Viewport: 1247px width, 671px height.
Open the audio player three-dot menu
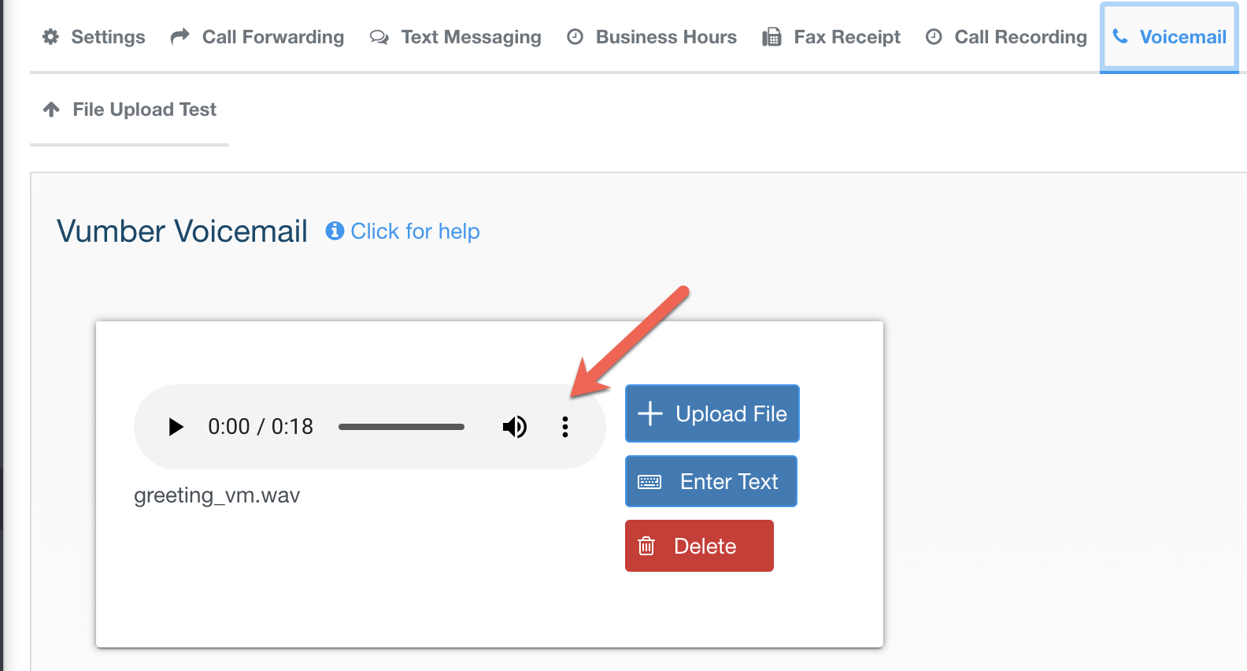tap(565, 427)
